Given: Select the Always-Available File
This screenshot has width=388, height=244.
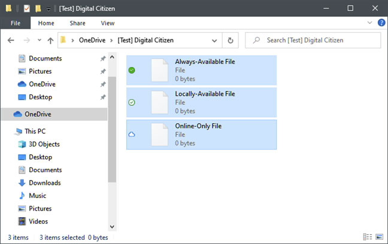Looking at the screenshot, I should (x=201, y=70).
